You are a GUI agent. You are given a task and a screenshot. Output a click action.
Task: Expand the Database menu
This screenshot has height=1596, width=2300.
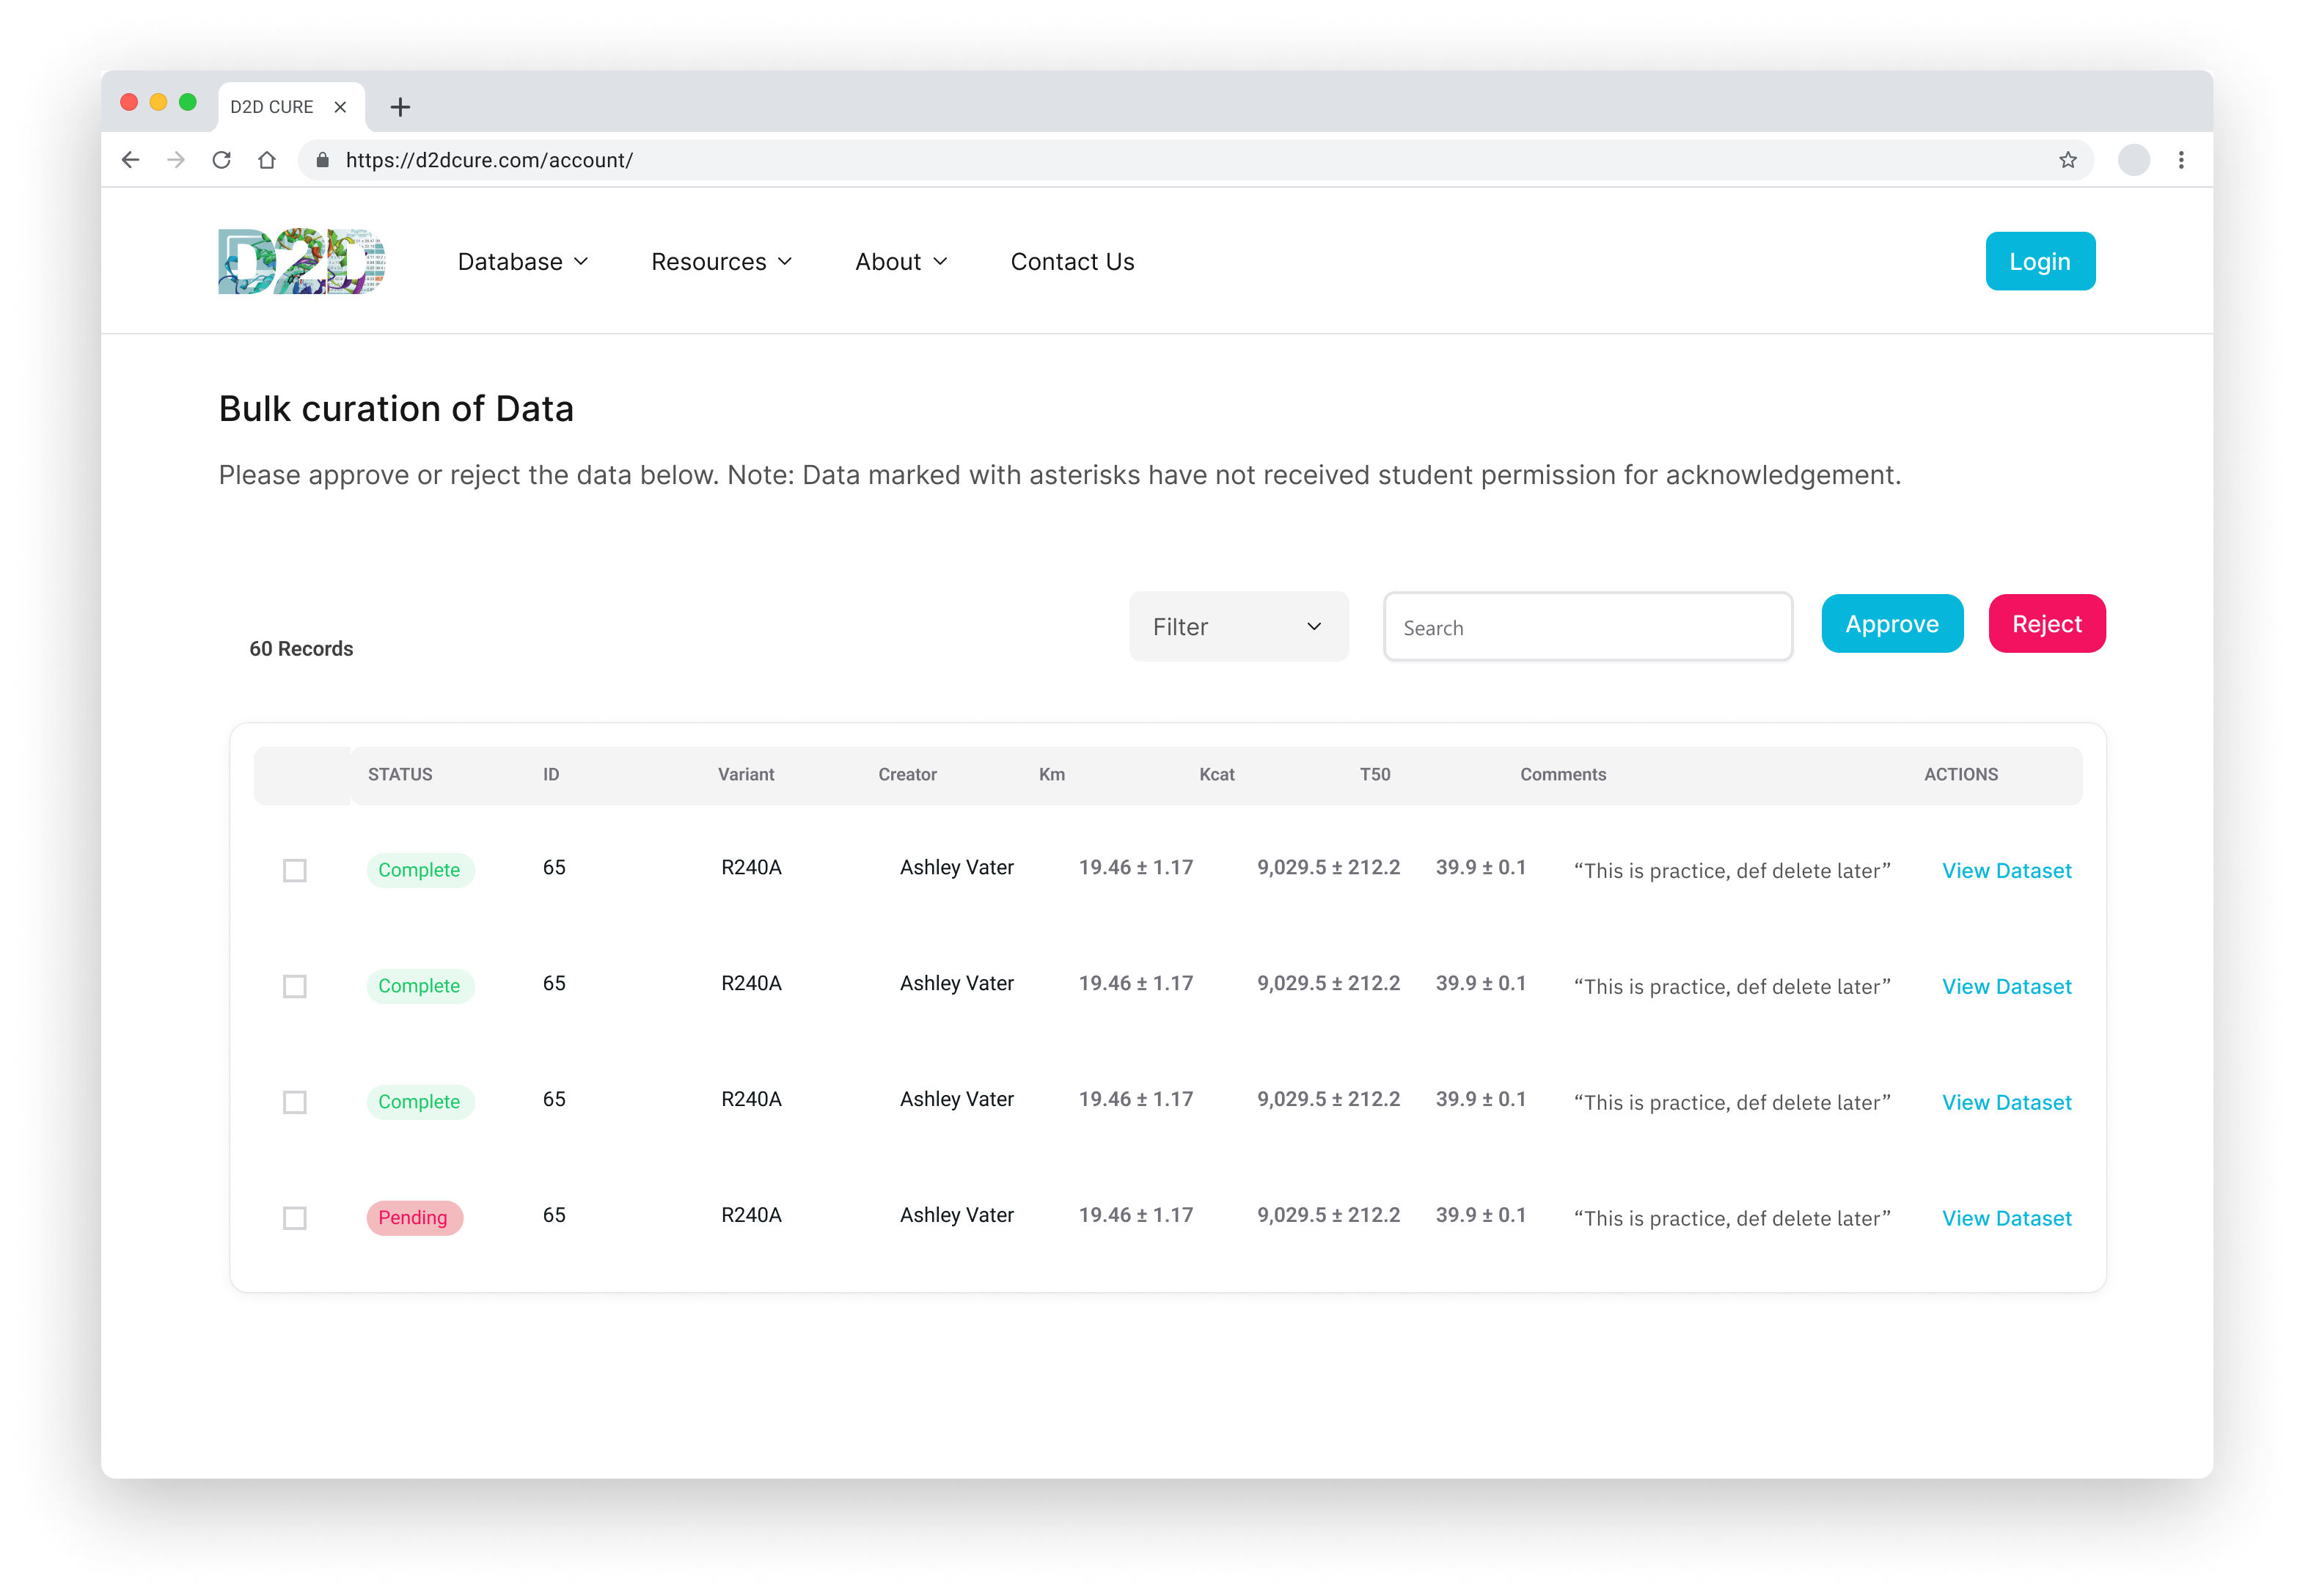coord(522,262)
